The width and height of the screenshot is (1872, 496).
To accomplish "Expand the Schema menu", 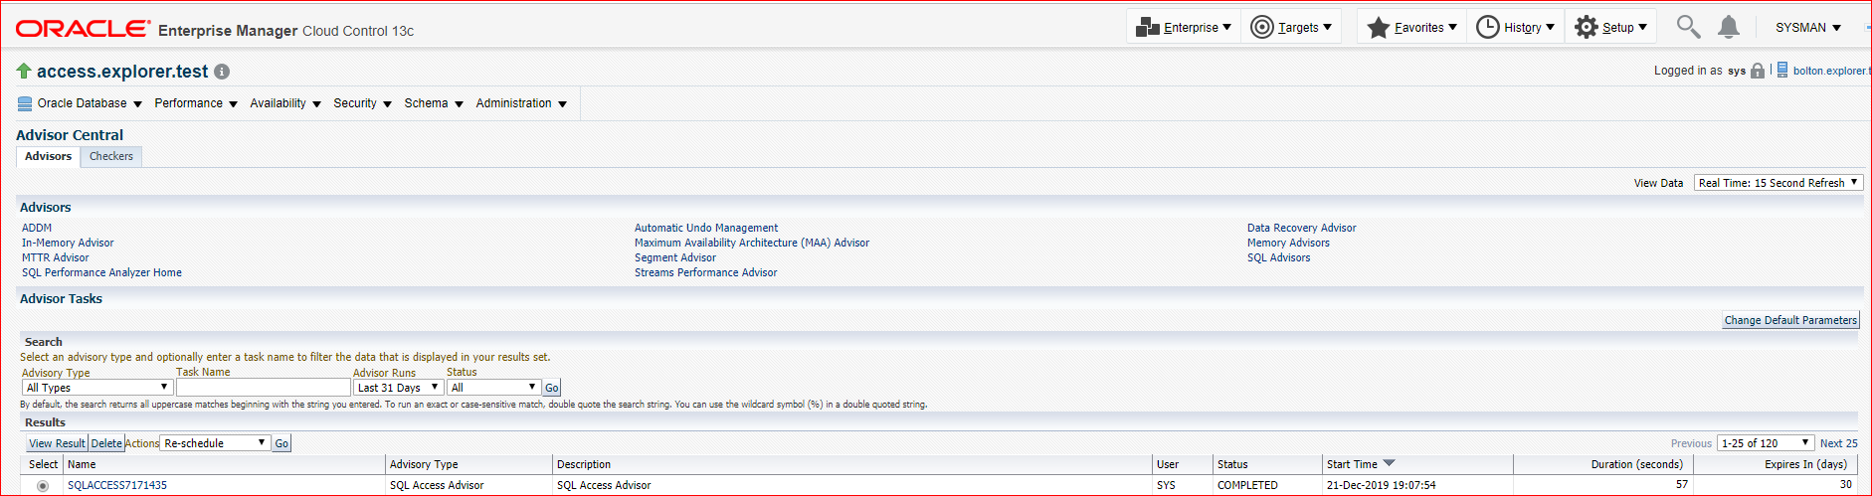I will tap(433, 103).
